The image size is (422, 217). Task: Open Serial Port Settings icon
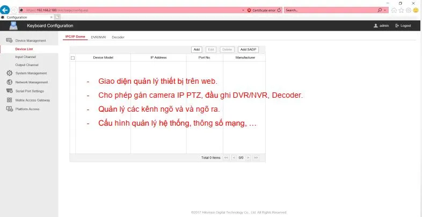pos(9,91)
